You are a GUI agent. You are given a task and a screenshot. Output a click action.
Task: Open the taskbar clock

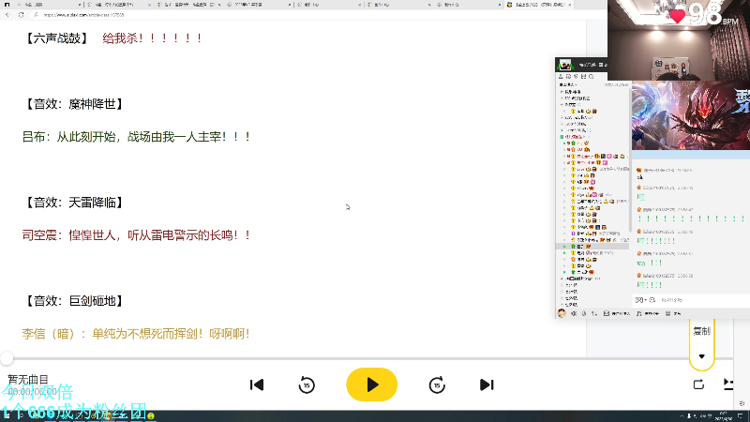click(x=723, y=415)
